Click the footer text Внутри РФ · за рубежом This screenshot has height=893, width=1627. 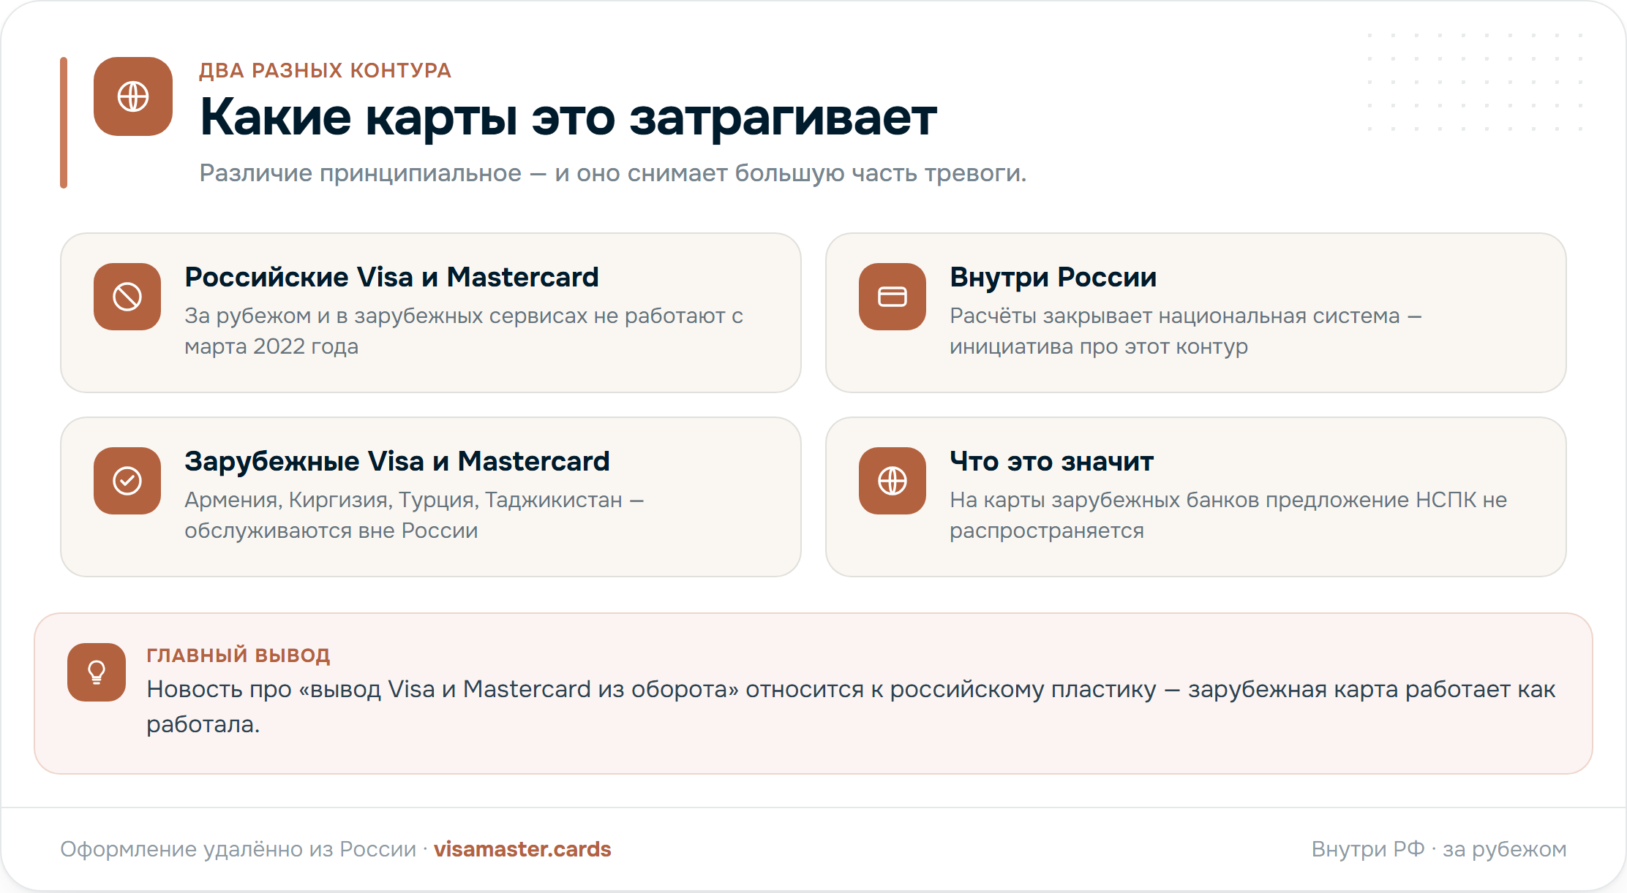point(1439,849)
